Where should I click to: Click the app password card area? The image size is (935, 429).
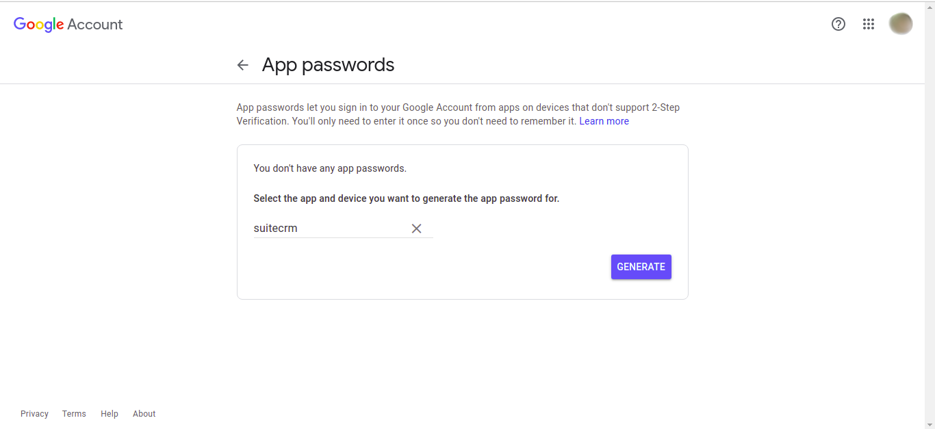pos(462,222)
